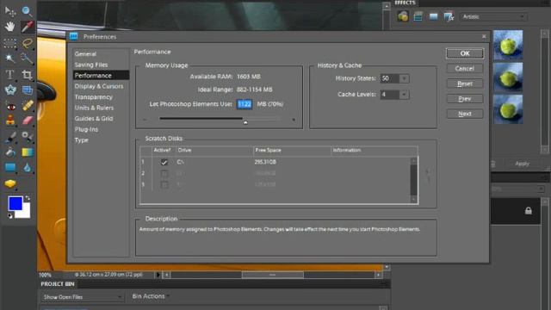Select the Cookie Cutter tool
Image resolution: width=551 pixels, height=310 pixels.
point(10,90)
